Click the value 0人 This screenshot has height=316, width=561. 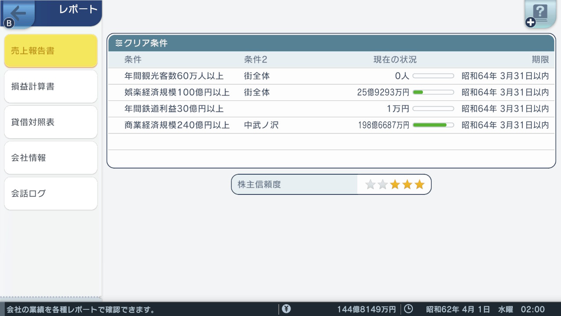tap(402, 76)
